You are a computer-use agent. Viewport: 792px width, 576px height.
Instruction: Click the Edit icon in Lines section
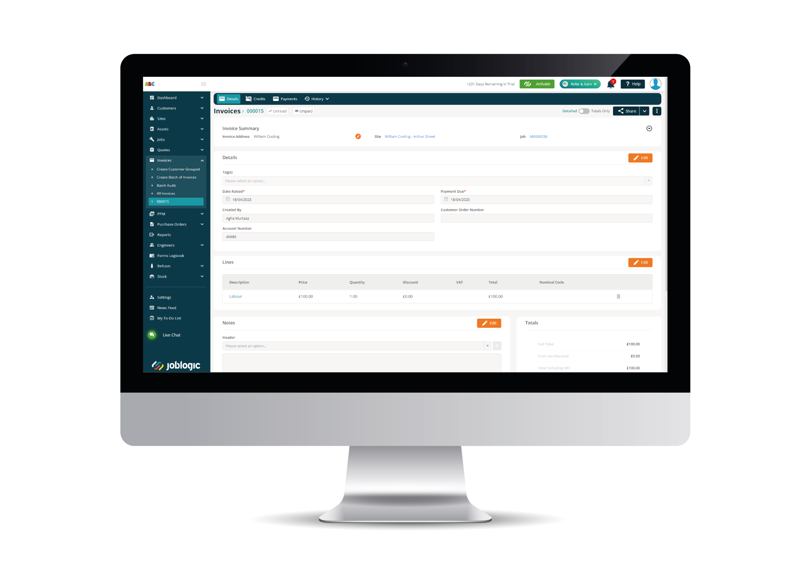point(640,262)
